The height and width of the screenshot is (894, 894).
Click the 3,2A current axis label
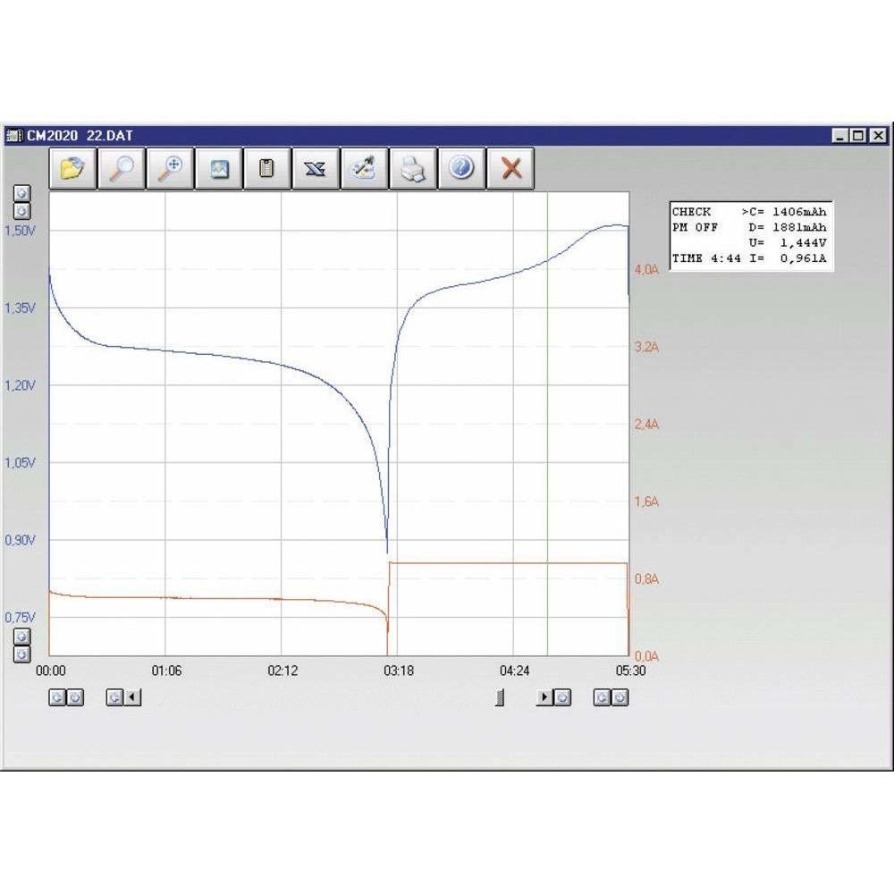(646, 347)
